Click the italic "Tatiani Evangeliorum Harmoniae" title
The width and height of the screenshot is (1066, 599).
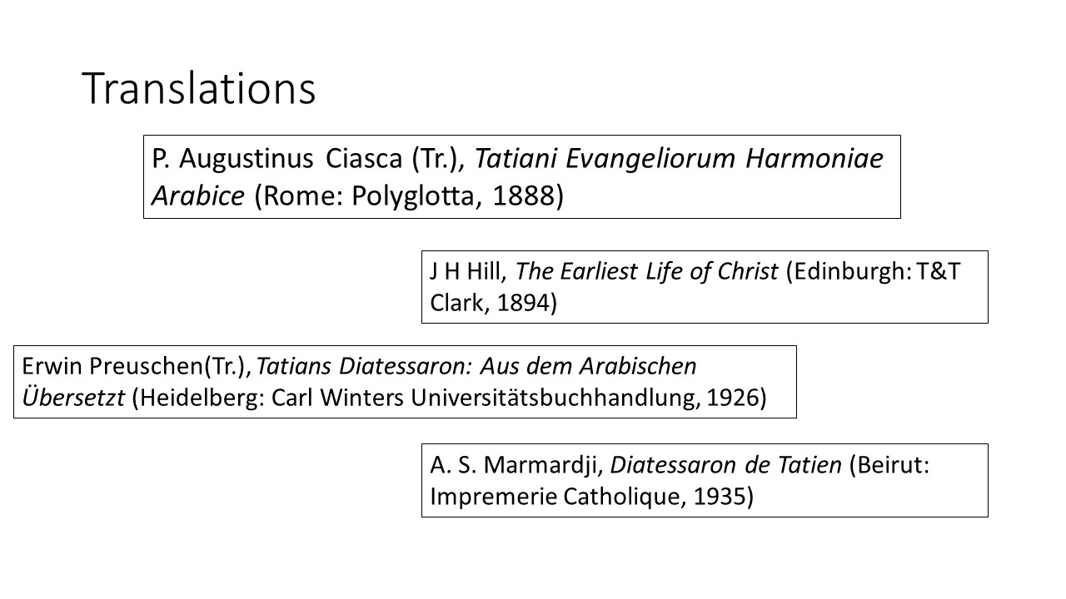[x=679, y=158]
